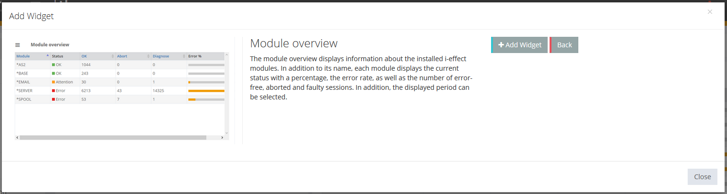Viewport: 727px width, 194px height.
Task: Click green OK status icon for *AS2
Action: click(x=54, y=65)
